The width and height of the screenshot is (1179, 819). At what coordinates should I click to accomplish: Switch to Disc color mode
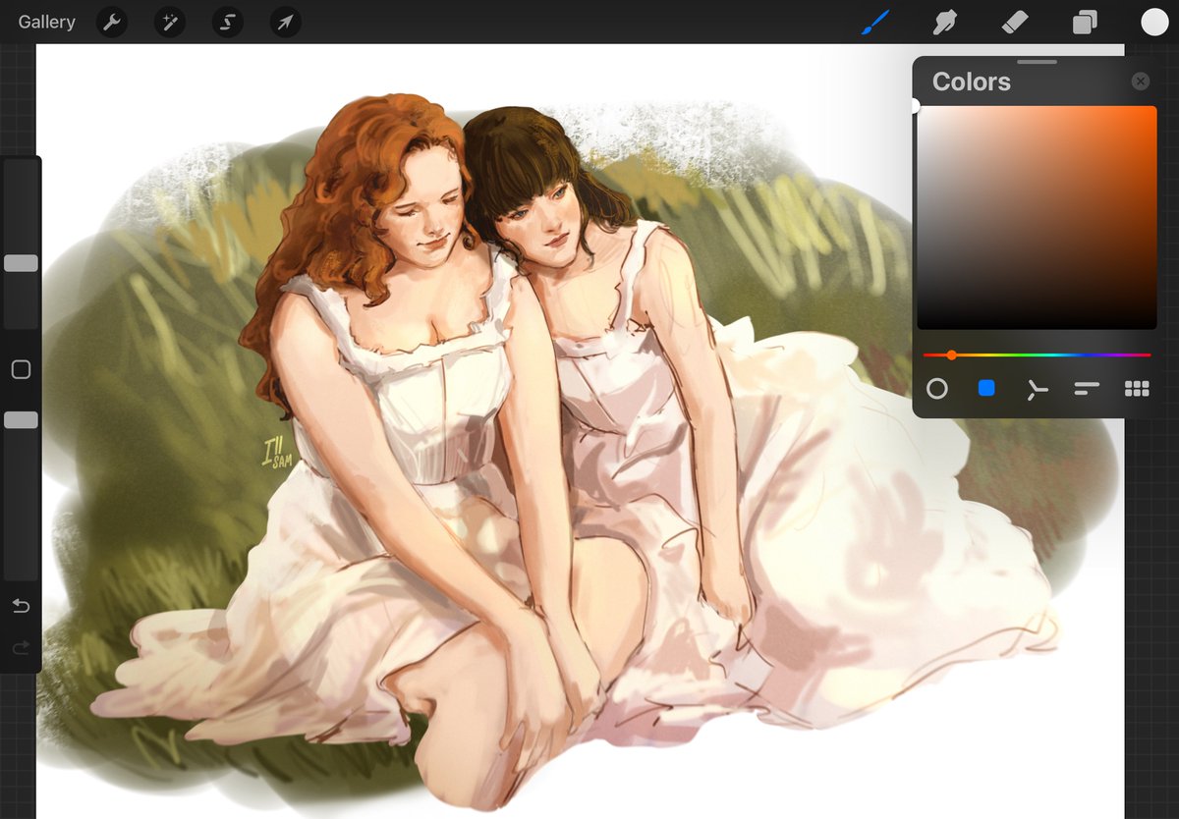pos(937,389)
